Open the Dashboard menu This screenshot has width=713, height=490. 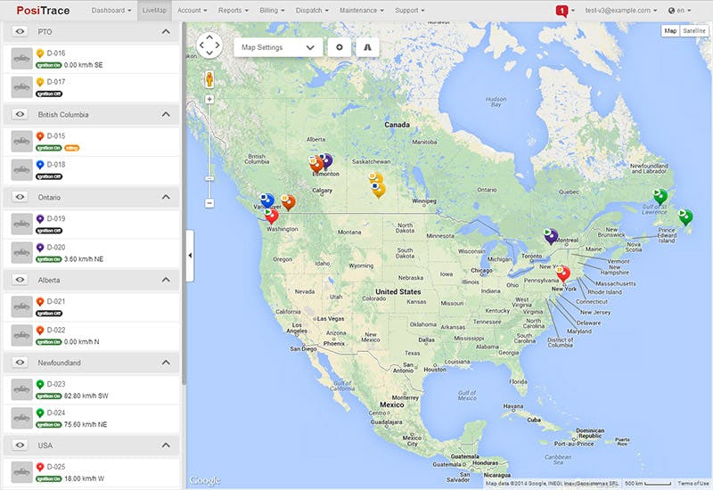click(111, 11)
